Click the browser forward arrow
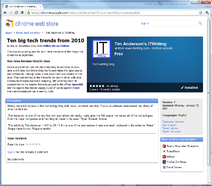The image size is (212, 186). [11, 13]
